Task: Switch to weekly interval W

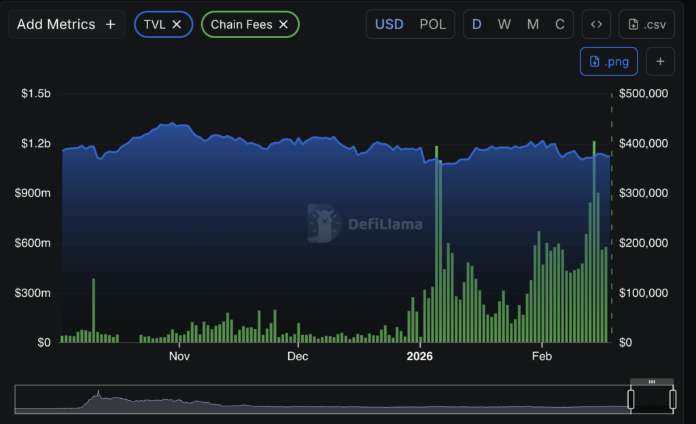Action: click(504, 24)
